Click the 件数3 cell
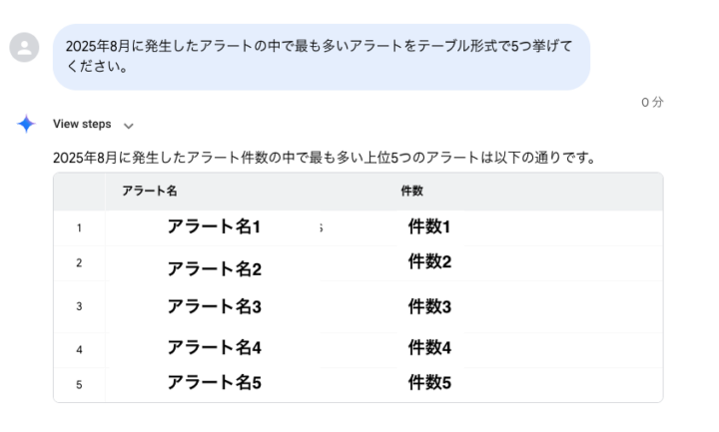This screenshot has width=719, height=432. coord(429,306)
